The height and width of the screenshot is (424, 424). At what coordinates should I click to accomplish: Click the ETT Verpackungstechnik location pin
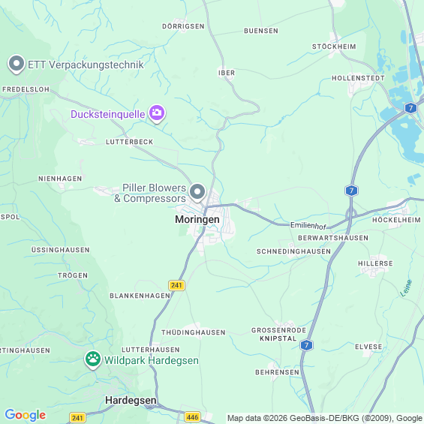click(x=17, y=64)
